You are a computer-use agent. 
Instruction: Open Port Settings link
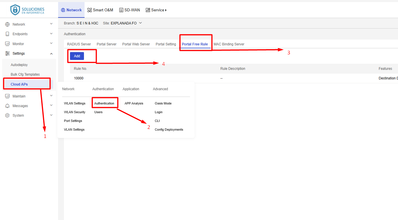tap(73, 121)
